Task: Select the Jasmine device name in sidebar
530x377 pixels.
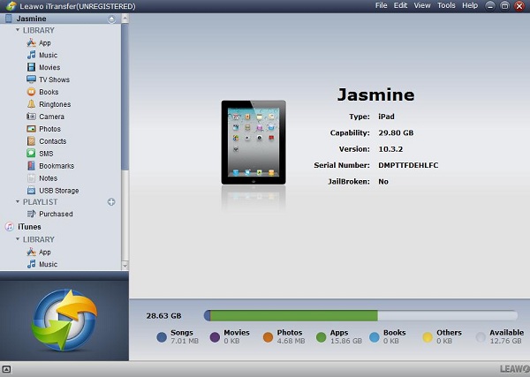Action: [32, 19]
